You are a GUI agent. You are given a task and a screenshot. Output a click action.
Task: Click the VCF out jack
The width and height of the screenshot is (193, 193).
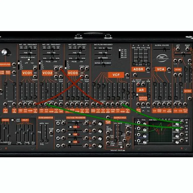coord(127,75)
